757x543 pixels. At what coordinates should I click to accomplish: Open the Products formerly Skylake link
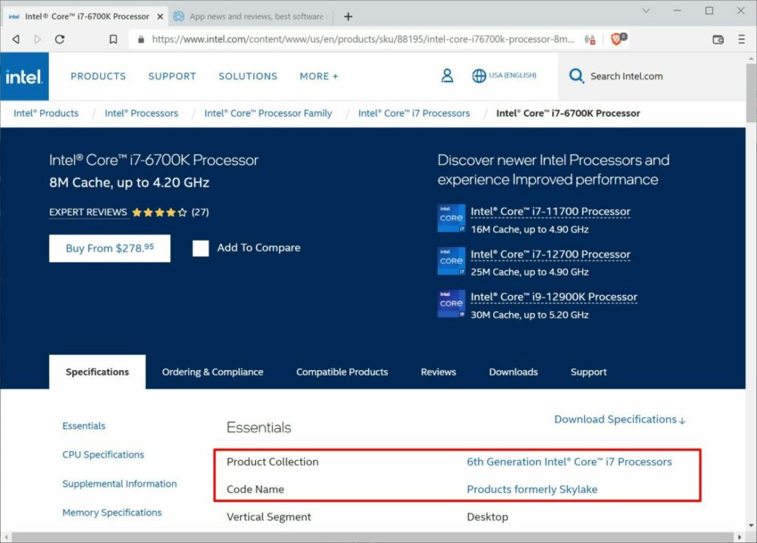[532, 489]
